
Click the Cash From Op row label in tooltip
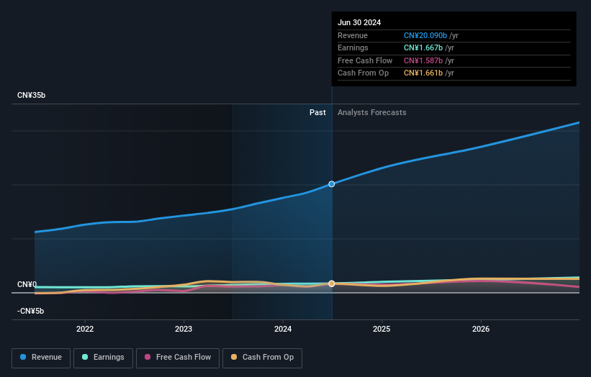363,73
